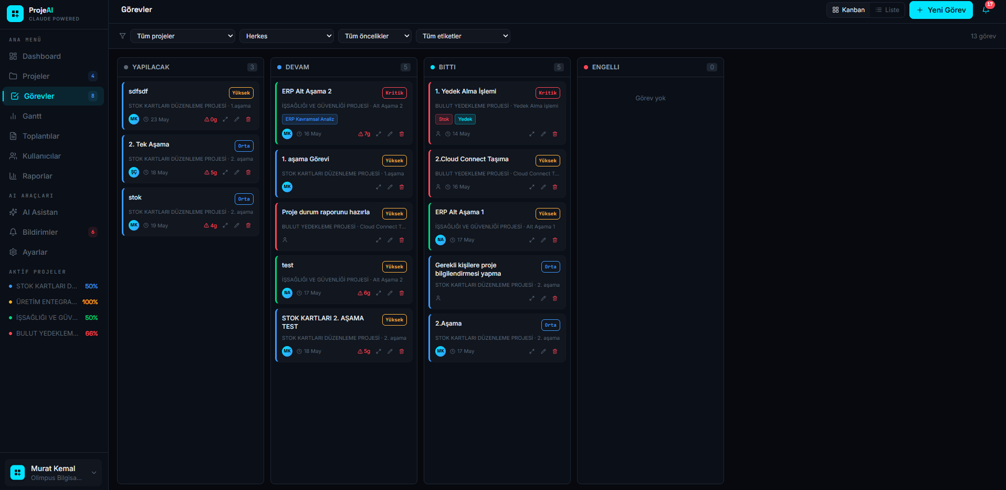Open ÜRETİM ENTEGRA... active project link
Image resolution: width=1006 pixels, height=490 pixels.
(54, 302)
